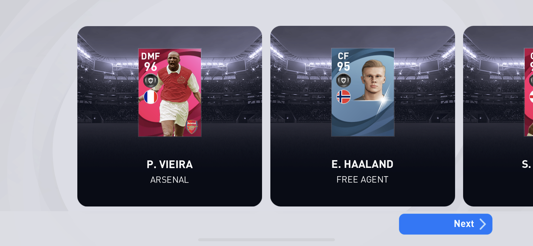Image resolution: width=533 pixels, height=246 pixels.
Task: Open the E. Haaland player card image
Action: [x=363, y=92]
